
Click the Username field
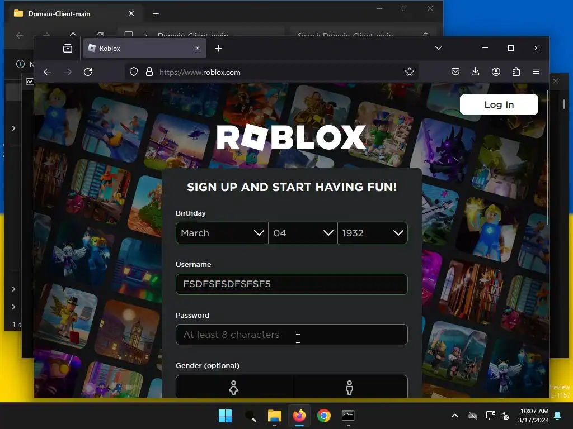(292, 284)
